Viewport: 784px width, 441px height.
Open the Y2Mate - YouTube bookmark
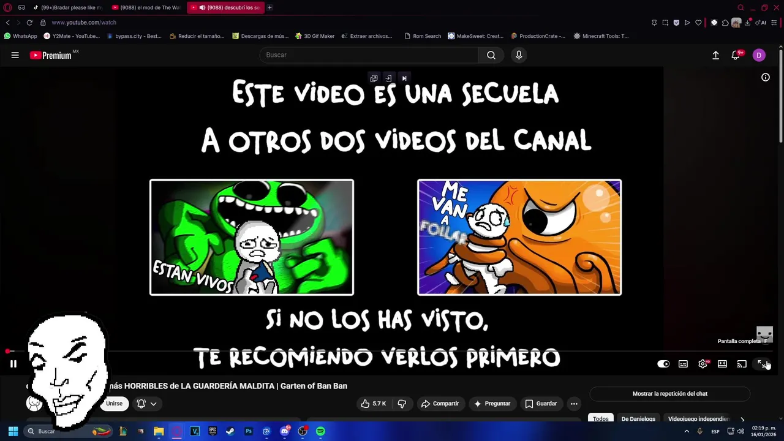[x=72, y=36]
